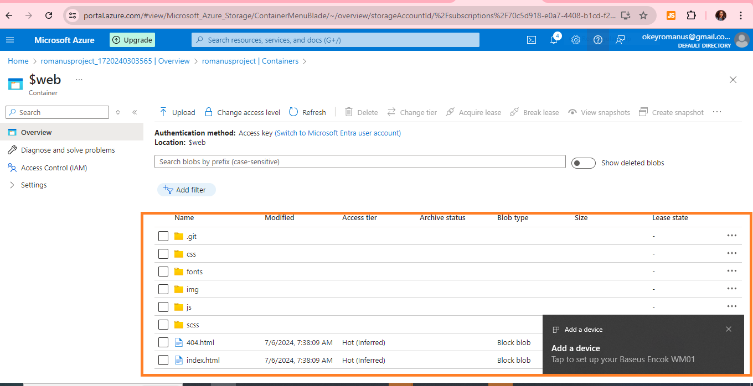Dismiss the Add a device notification
Screen dimensions: 753x386
[x=729, y=329]
